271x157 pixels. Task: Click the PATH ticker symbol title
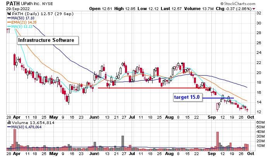[x=13, y=3]
